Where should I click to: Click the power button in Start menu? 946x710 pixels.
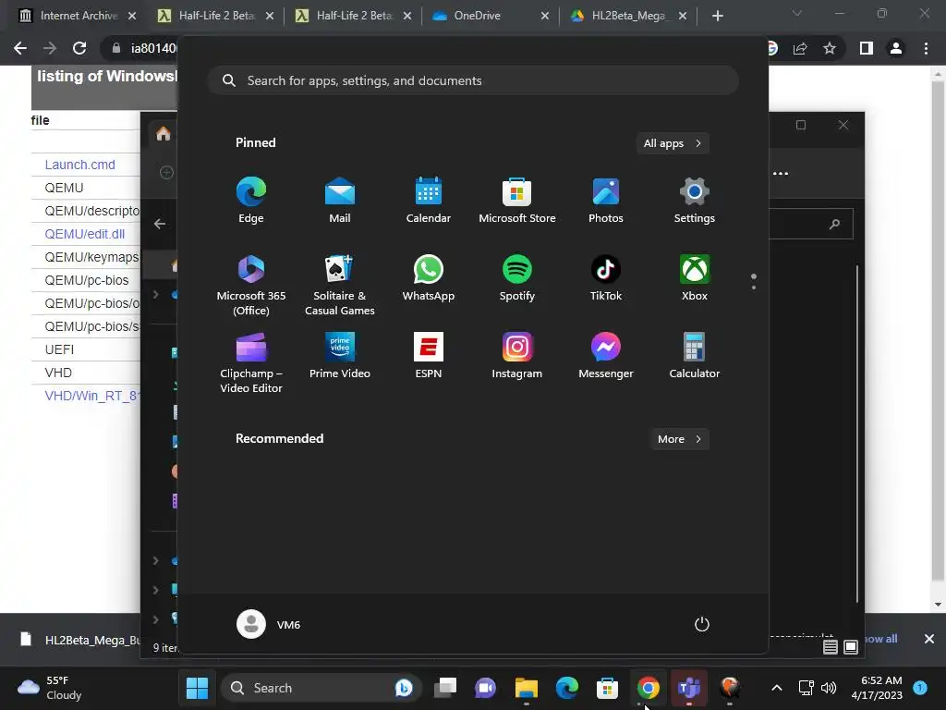[702, 624]
